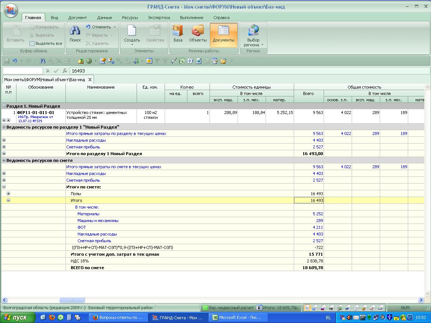431x323 pixels.
Task: Click the sigma Итого icon in status bar
Action: coord(259,308)
